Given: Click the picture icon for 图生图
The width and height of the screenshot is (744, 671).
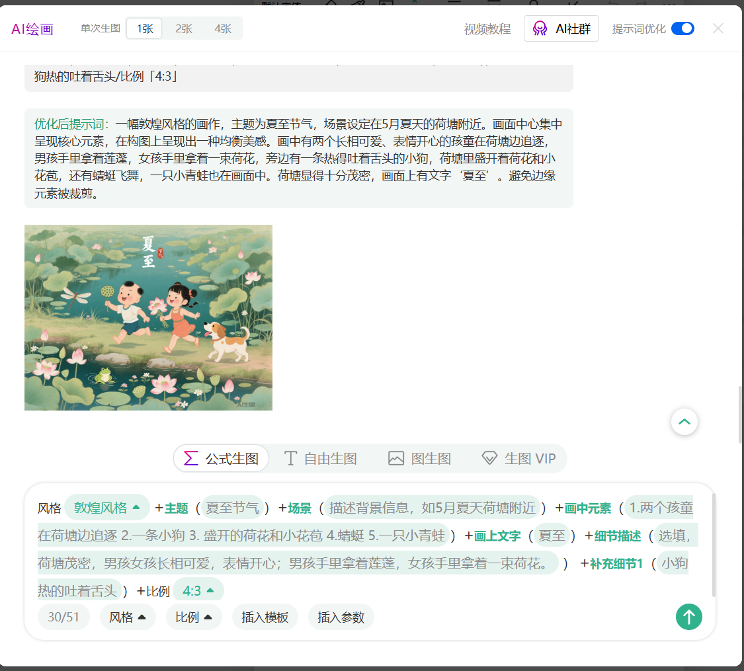Looking at the screenshot, I should 396,458.
